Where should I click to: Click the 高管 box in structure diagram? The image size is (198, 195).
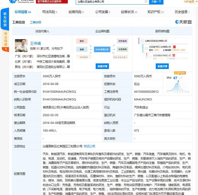(82, 49)
